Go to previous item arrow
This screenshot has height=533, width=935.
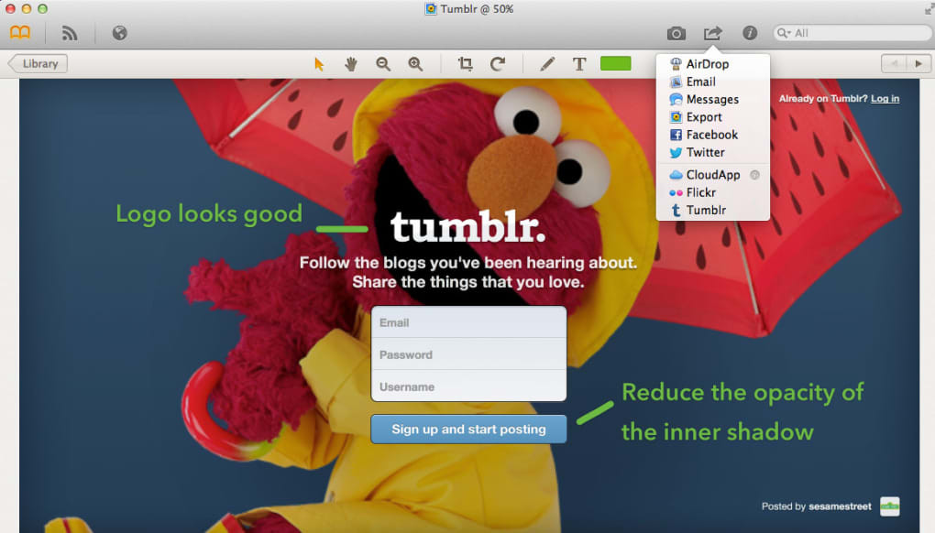[x=893, y=64]
